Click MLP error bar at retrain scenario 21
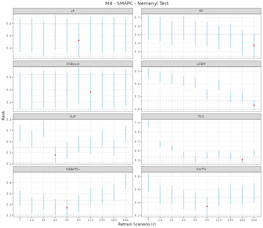Image resolution: width=263 pixels, height=228 pixels. [x=43, y=129]
